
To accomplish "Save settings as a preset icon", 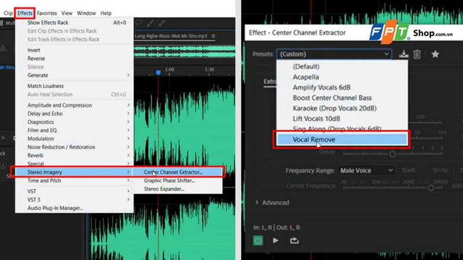I will tap(403, 54).
